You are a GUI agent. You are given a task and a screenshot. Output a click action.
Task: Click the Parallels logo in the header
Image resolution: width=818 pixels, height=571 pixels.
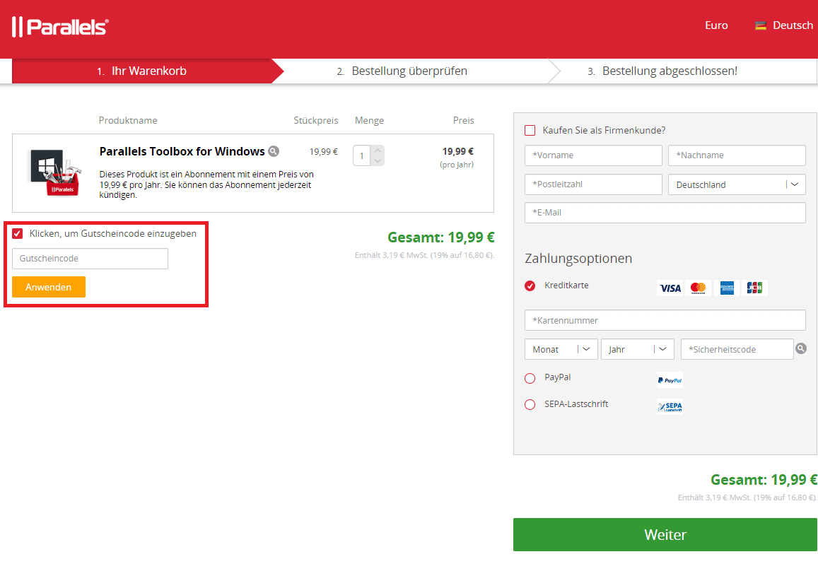click(60, 27)
